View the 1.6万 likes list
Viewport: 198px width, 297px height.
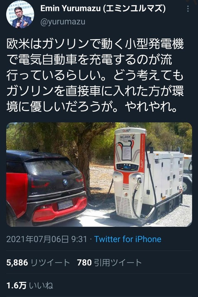click(30, 285)
